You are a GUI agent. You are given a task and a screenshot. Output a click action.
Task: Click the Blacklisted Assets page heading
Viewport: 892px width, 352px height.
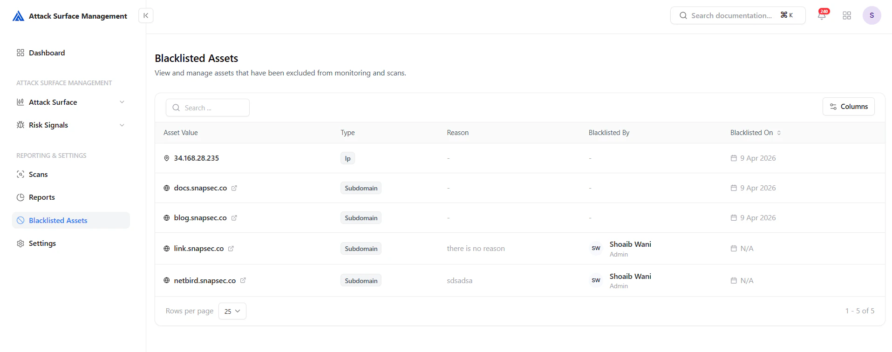[x=197, y=58]
